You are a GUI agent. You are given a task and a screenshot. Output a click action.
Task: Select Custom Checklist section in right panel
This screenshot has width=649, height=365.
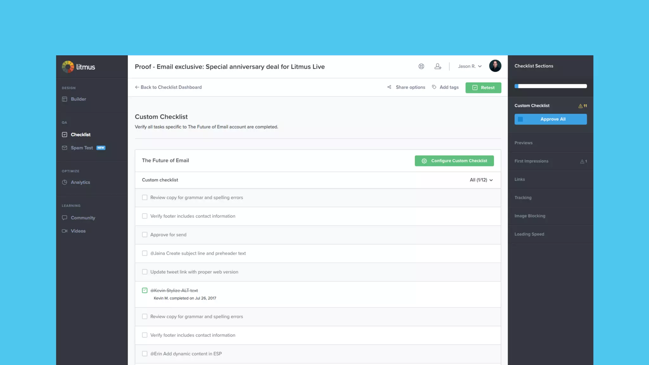click(532, 106)
